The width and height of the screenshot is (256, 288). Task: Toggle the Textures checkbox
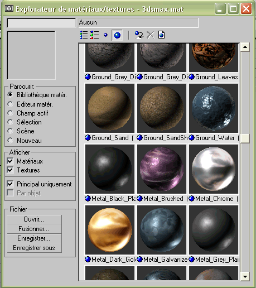tap(10, 170)
